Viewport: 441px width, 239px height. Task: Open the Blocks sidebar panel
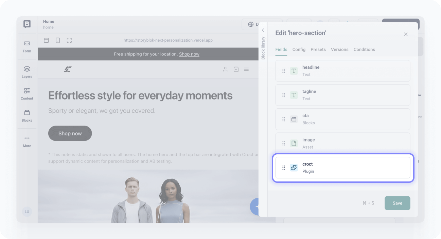(27, 116)
